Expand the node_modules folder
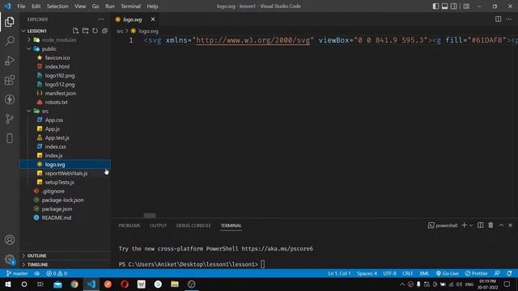Screen dimensions: 518x291 (x=29, y=40)
